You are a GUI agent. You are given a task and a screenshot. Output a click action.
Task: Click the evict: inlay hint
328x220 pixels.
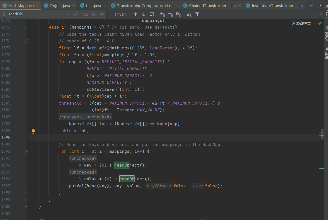(x=198, y=186)
